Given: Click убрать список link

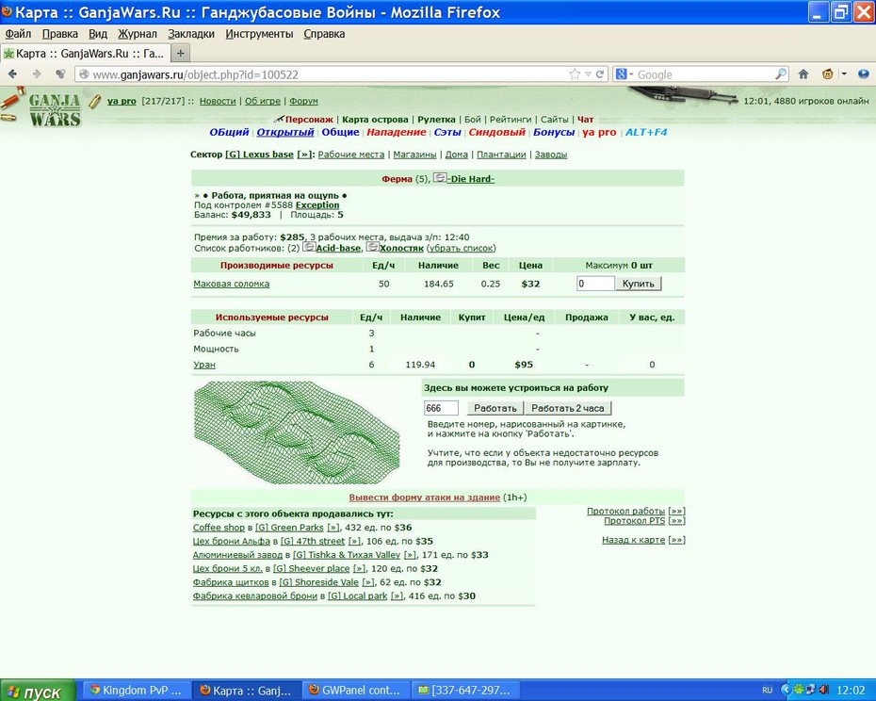Looking at the screenshot, I should 462,248.
